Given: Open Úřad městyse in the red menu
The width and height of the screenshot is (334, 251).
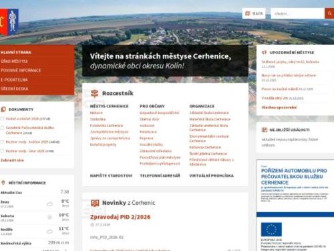Looking at the screenshot, I should pyautogui.click(x=14, y=62).
